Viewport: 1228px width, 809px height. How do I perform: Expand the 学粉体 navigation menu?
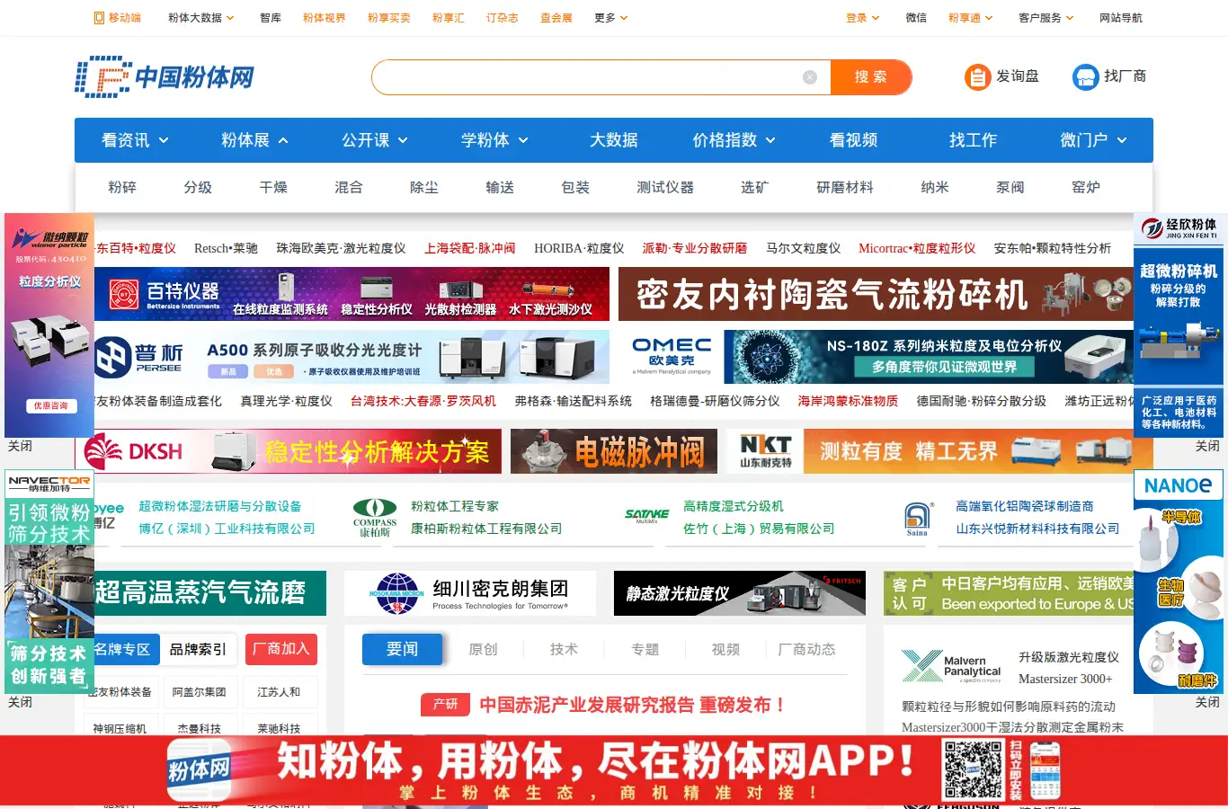(494, 140)
